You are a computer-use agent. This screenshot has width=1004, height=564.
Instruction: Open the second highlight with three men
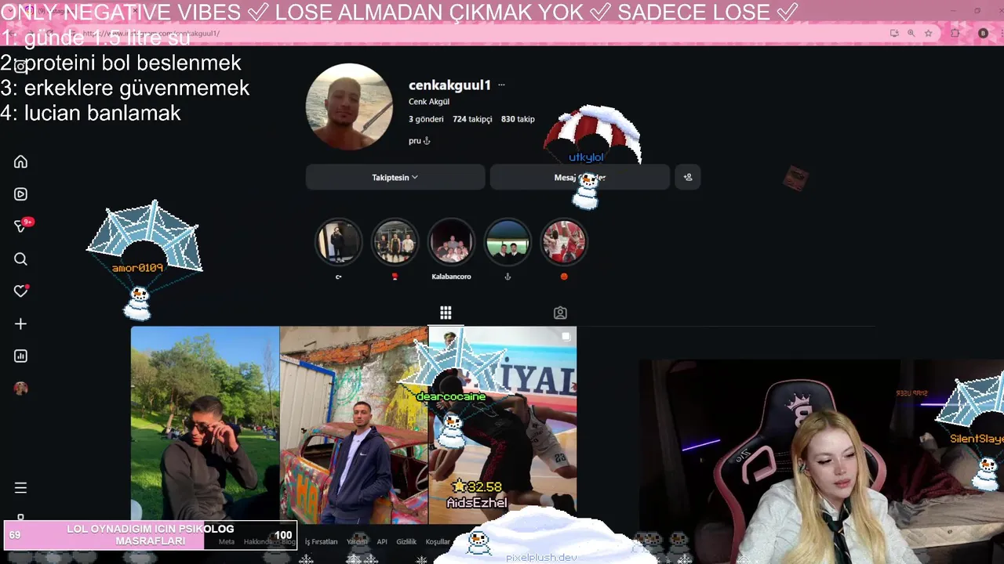pyautogui.click(x=395, y=241)
